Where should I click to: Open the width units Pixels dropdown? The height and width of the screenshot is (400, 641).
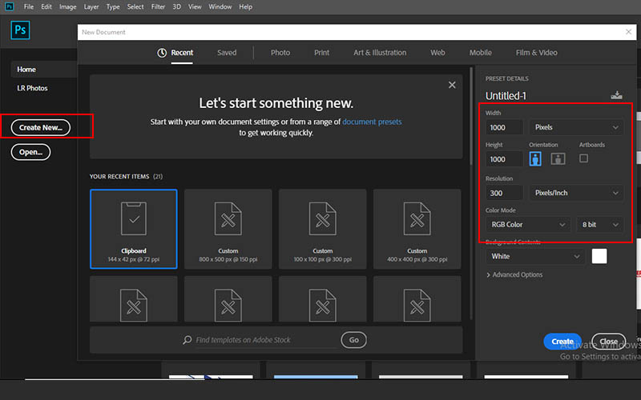pos(576,127)
